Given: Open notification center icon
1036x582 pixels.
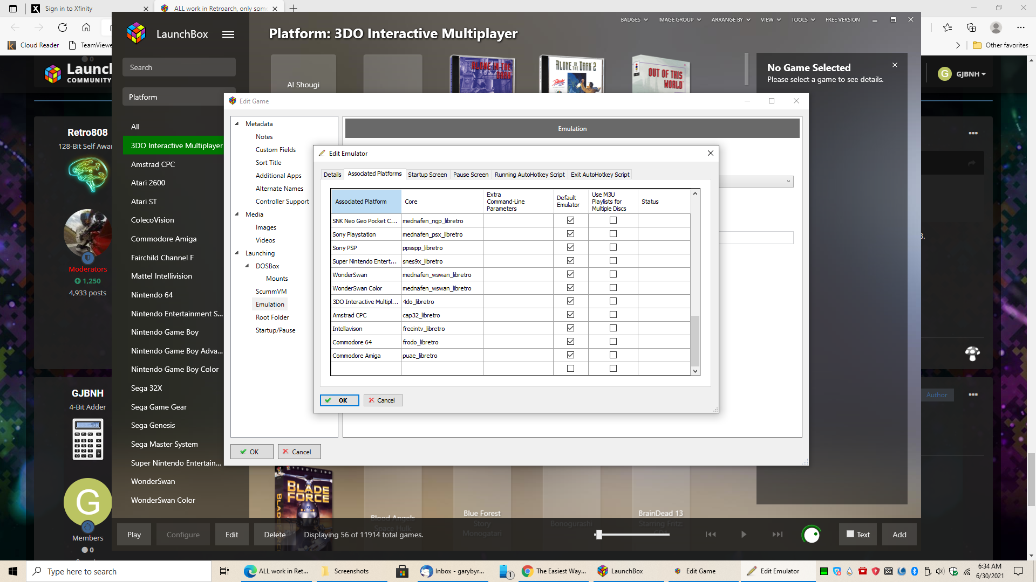Looking at the screenshot, I should tap(1018, 571).
